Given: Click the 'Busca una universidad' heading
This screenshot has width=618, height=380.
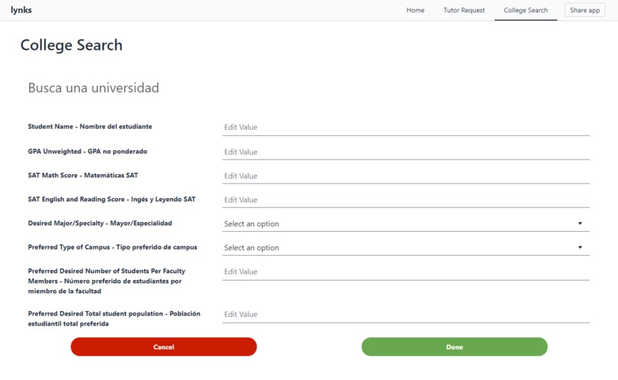Looking at the screenshot, I should coord(94,88).
